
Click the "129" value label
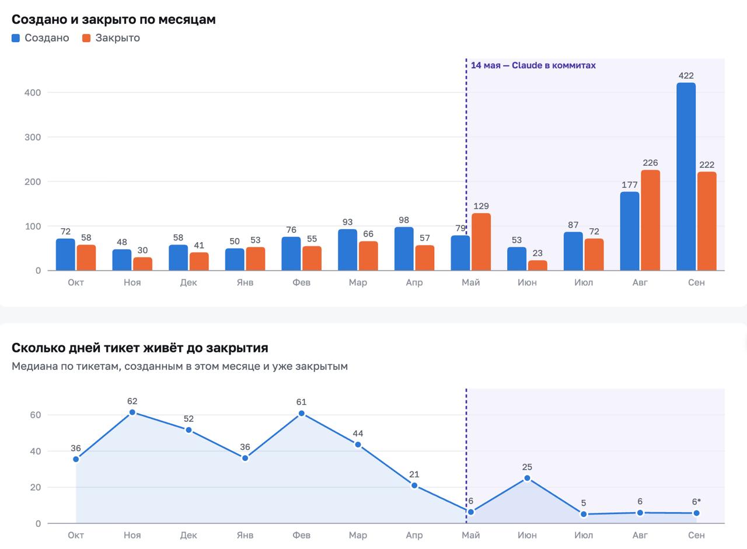click(481, 206)
